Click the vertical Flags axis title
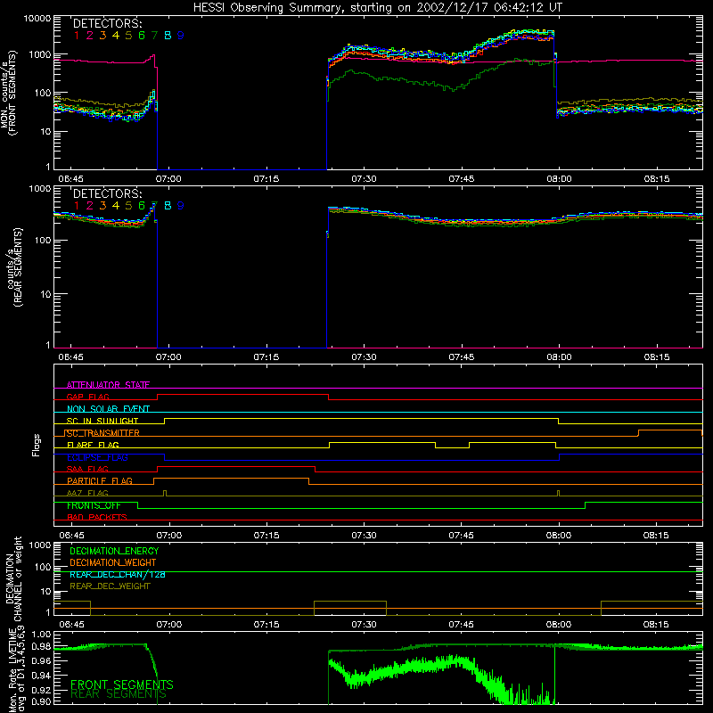The height and width of the screenshot is (713, 713). [36, 445]
